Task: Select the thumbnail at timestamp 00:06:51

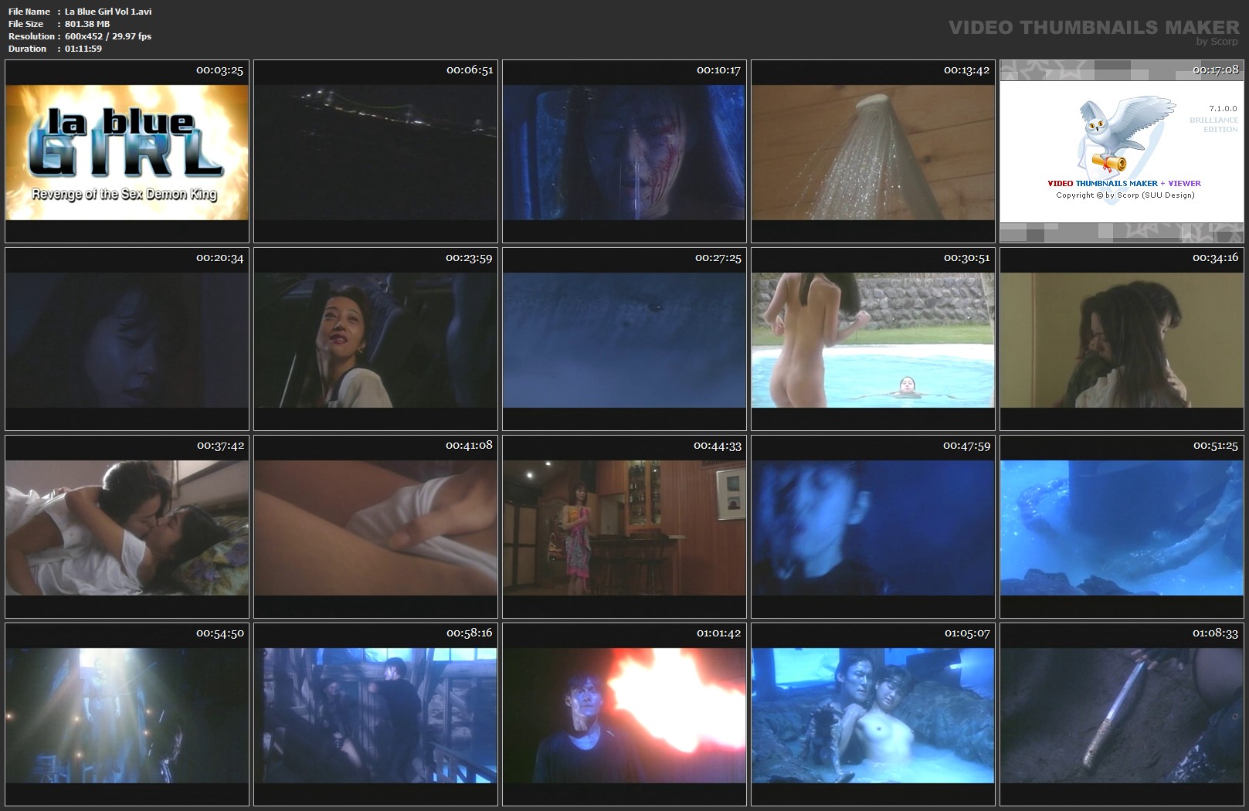Action: (x=375, y=151)
